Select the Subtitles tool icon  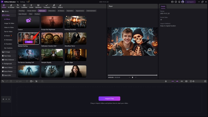[24, 6]
